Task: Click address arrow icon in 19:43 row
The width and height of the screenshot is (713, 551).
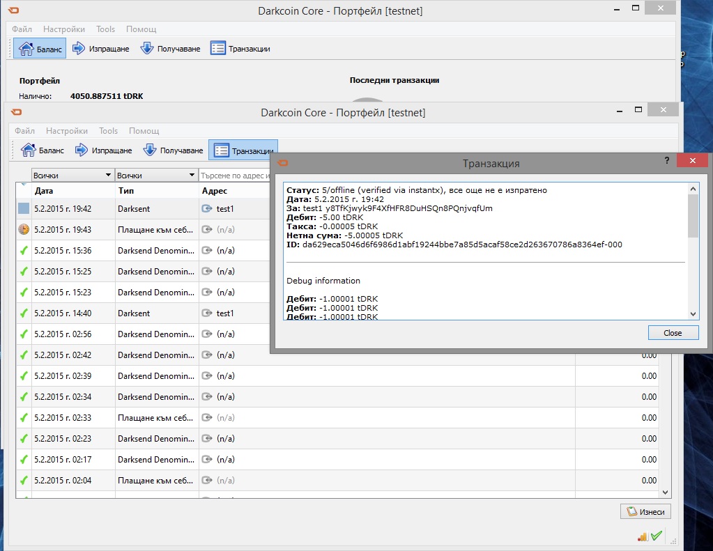Action: click(207, 230)
